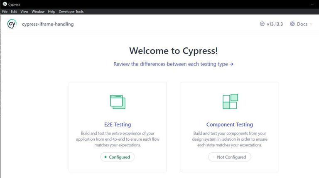The width and height of the screenshot is (319, 178).
Task: Open v13.13.3 version release notes
Action: click(x=275, y=24)
